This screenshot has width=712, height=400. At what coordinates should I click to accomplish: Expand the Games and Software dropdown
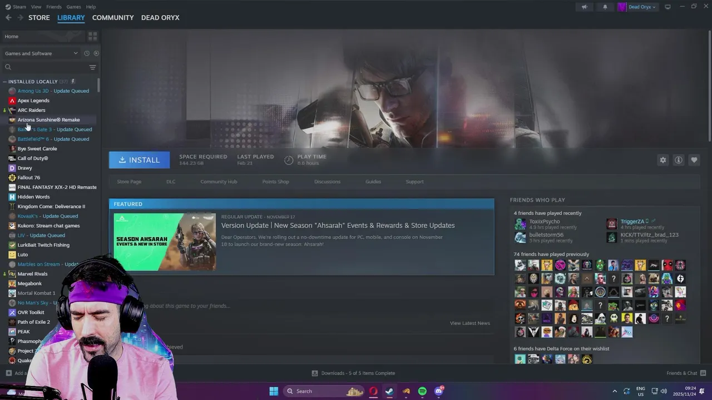pyautogui.click(x=41, y=53)
